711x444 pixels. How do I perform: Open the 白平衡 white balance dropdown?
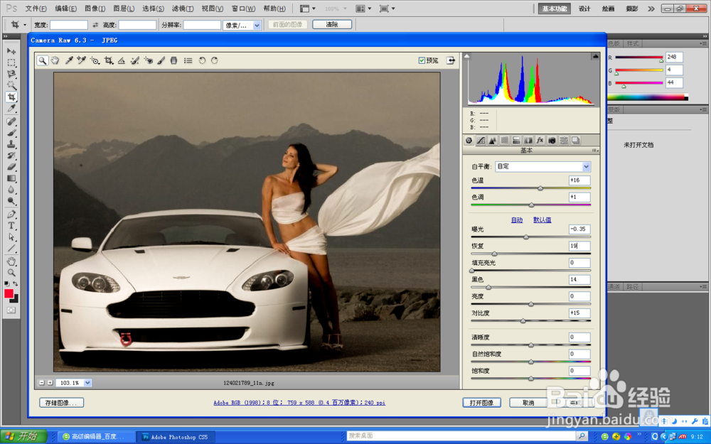tap(542, 166)
